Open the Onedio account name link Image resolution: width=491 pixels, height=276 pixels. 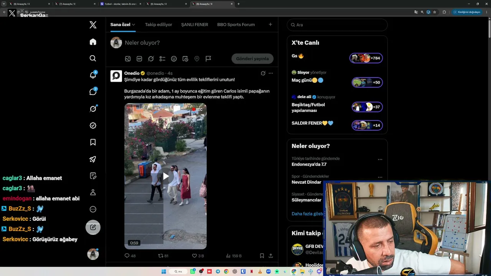tap(132, 73)
